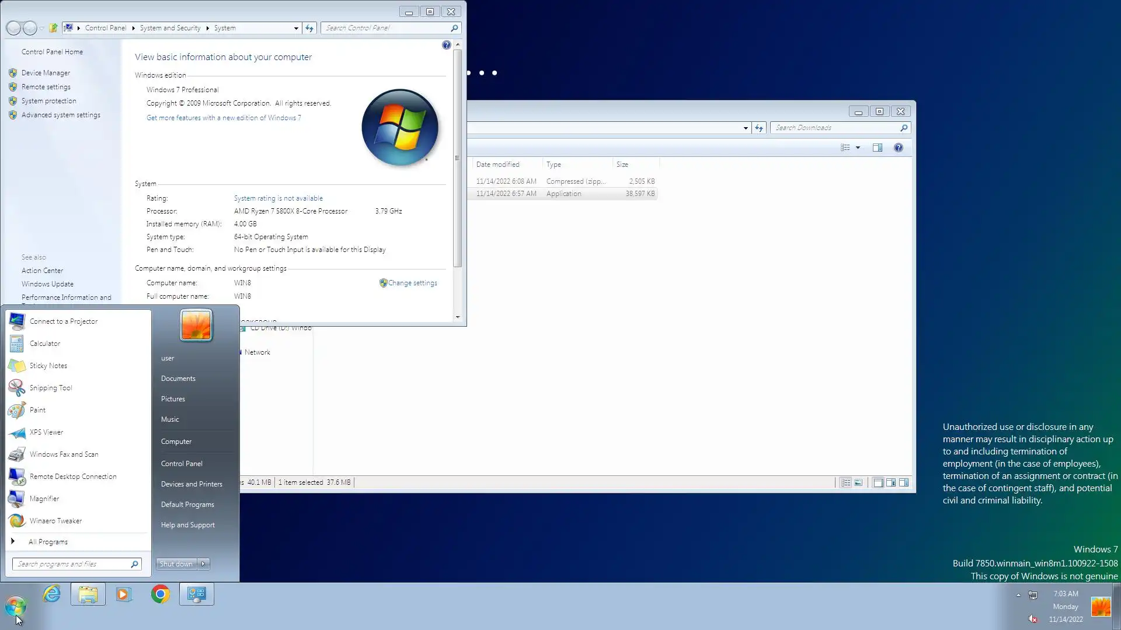This screenshot has height=630, width=1121.
Task: Show hidden tray icons arrow
Action: pyautogui.click(x=1018, y=595)
